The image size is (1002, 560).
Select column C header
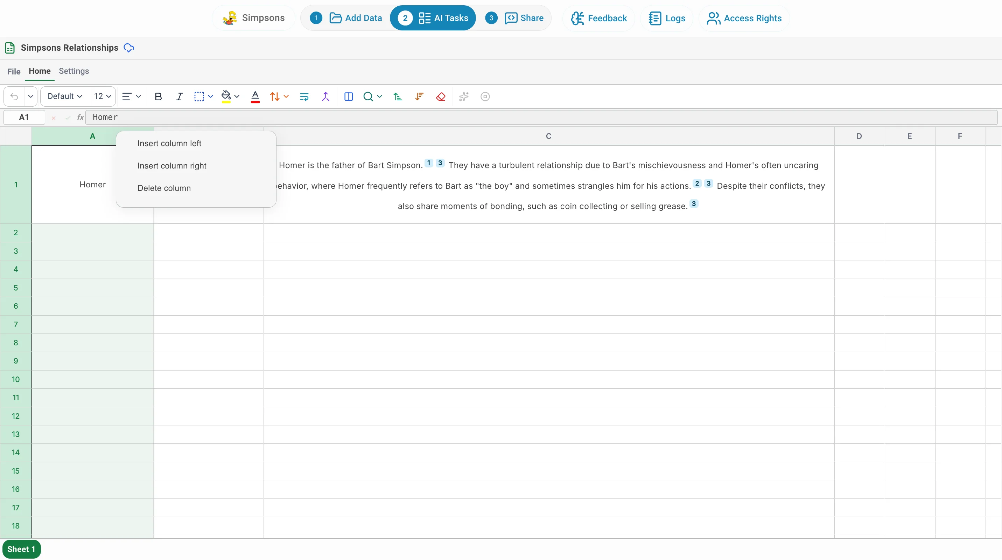coord(548,136)
